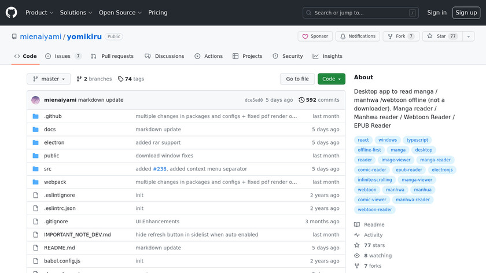Click the repository icon before mienaiyami
This screenshot has width=486, height=273.
click(14, 36)
